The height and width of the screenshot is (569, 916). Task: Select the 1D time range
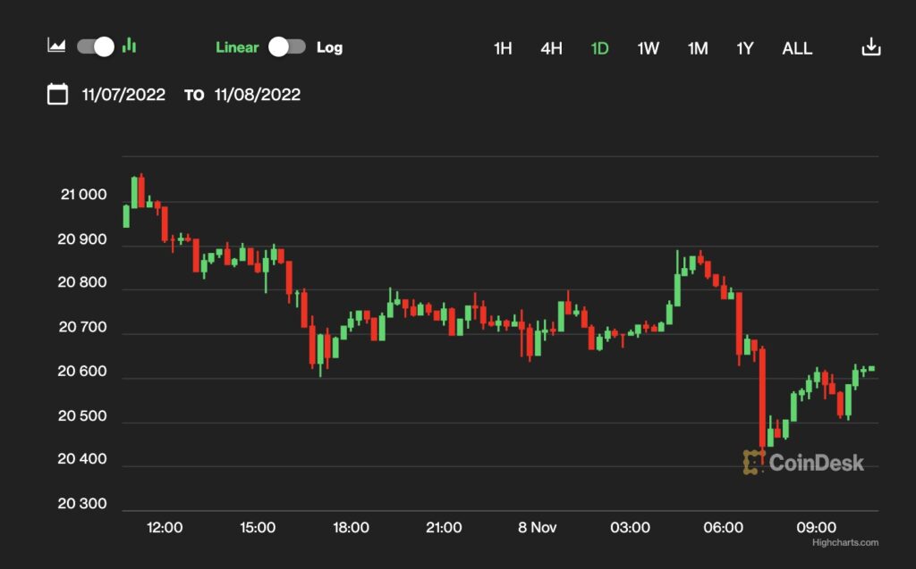(x=599, y=48)
